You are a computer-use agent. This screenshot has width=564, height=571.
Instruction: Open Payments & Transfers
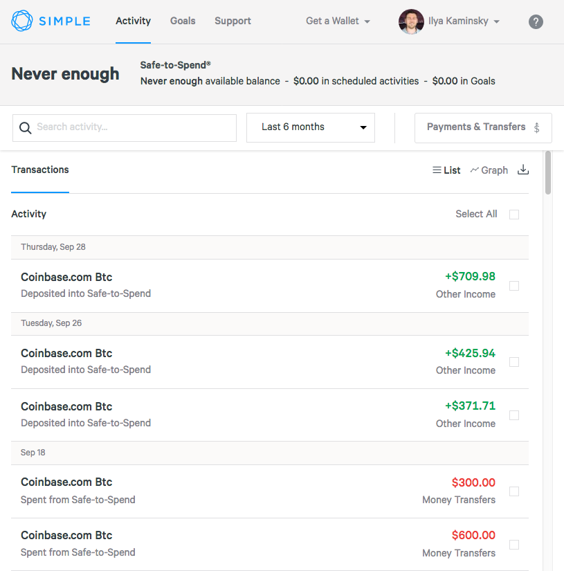[483, 128]
